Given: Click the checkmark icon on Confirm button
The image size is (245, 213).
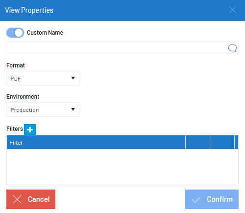Looking at the screenshot, I should [196, 200].
